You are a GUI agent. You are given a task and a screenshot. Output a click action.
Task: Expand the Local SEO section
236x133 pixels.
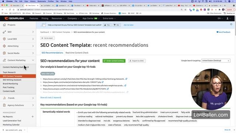[33, 39]
